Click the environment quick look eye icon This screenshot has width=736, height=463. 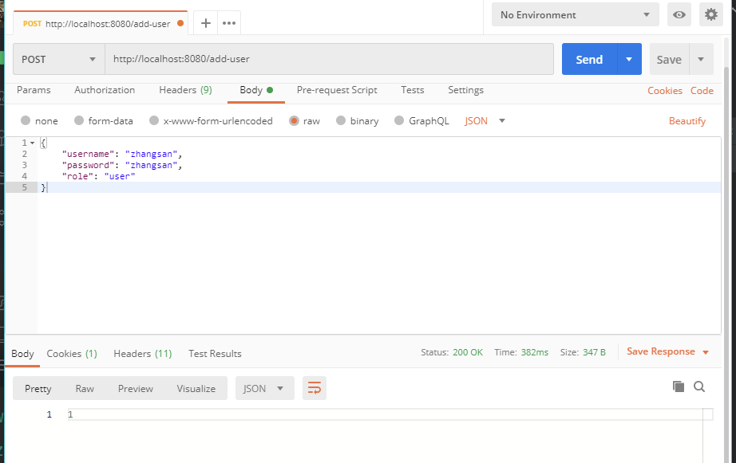(679, 14)
